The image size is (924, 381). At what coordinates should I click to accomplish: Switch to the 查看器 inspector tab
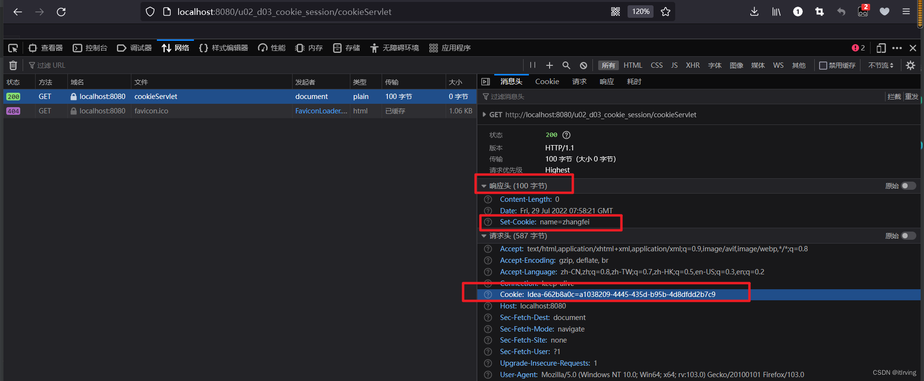pos(46,48)
